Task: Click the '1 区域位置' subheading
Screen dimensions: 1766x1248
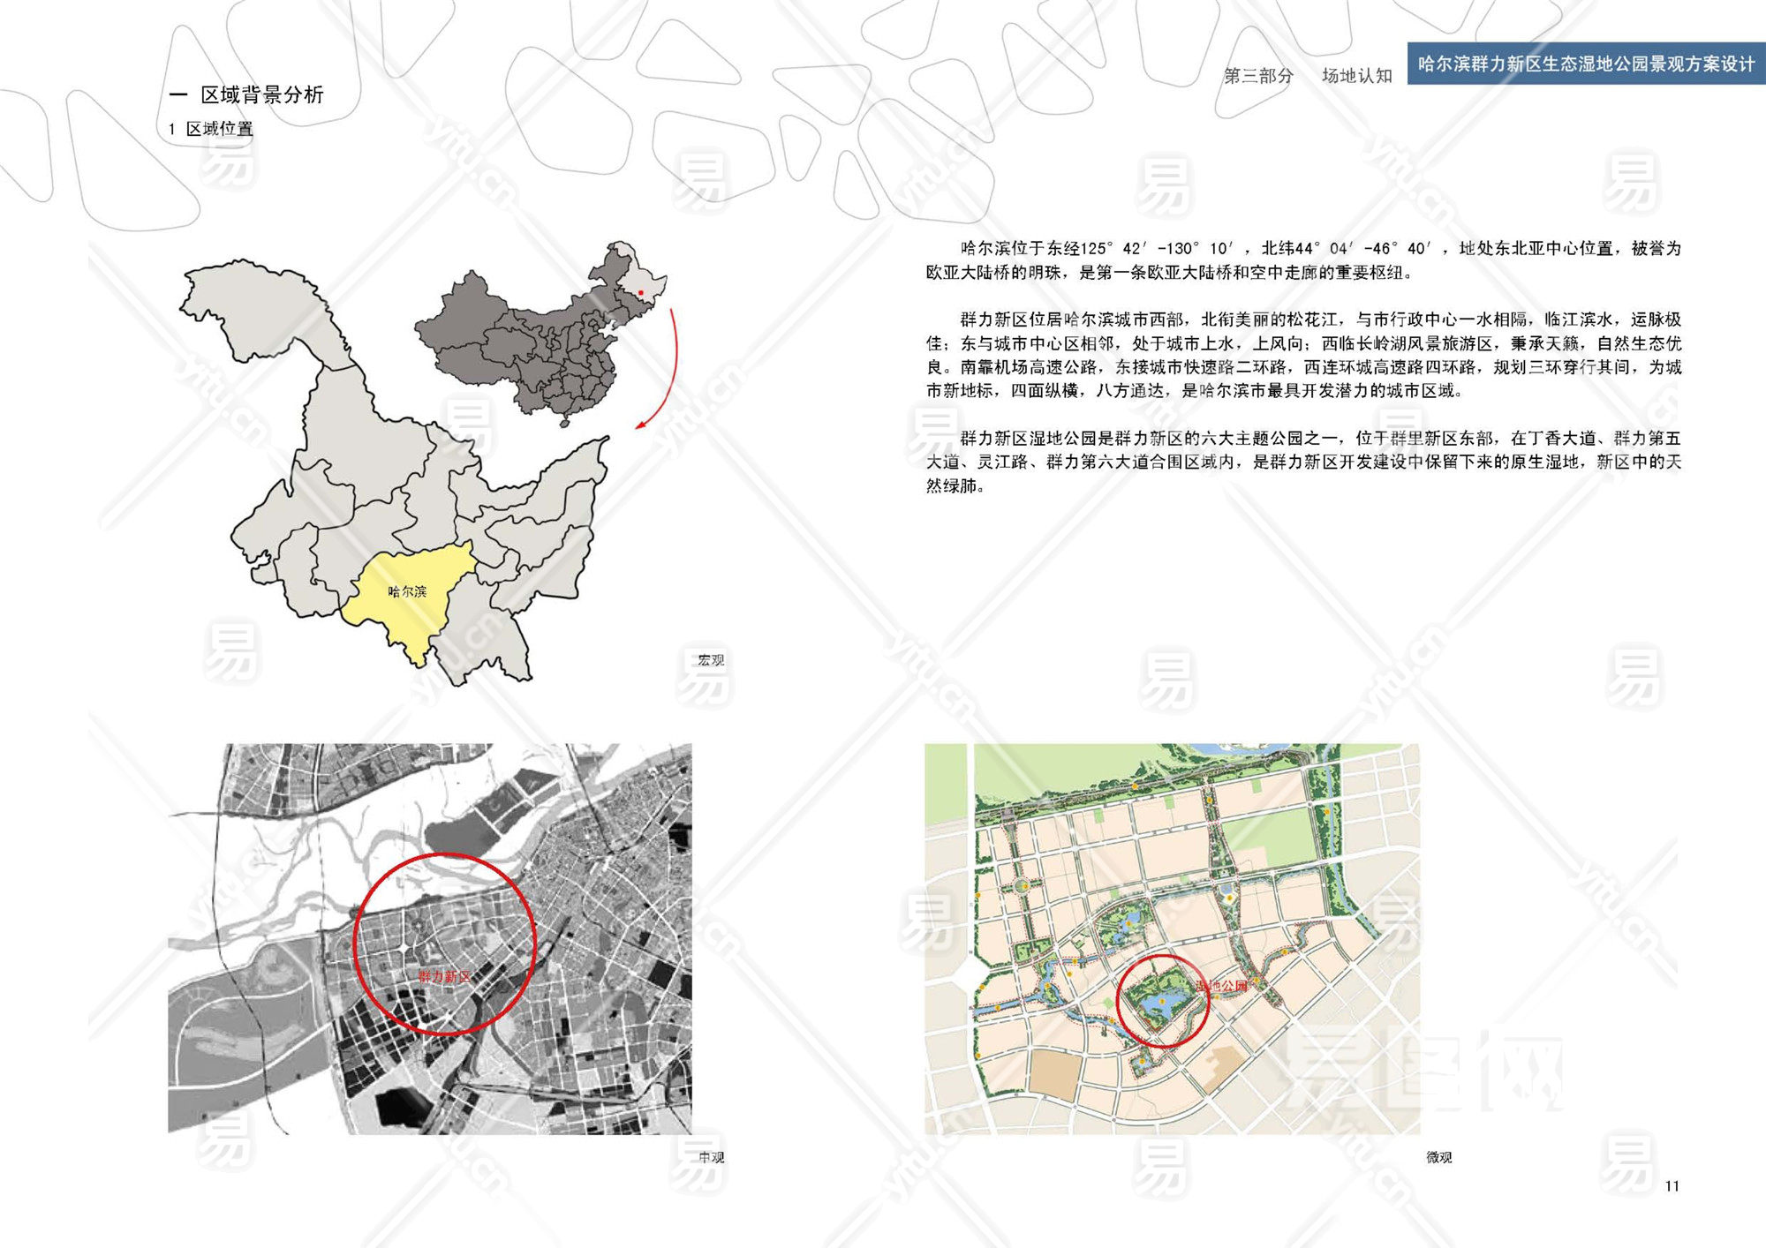Action: tap(211, 129)
